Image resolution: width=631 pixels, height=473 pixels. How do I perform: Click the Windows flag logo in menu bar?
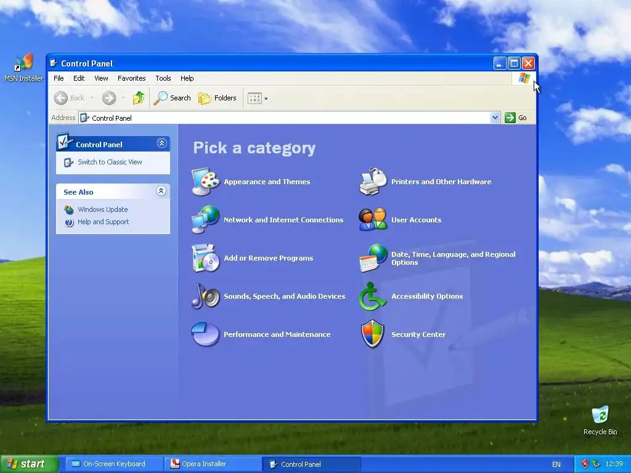pos(524,78)
